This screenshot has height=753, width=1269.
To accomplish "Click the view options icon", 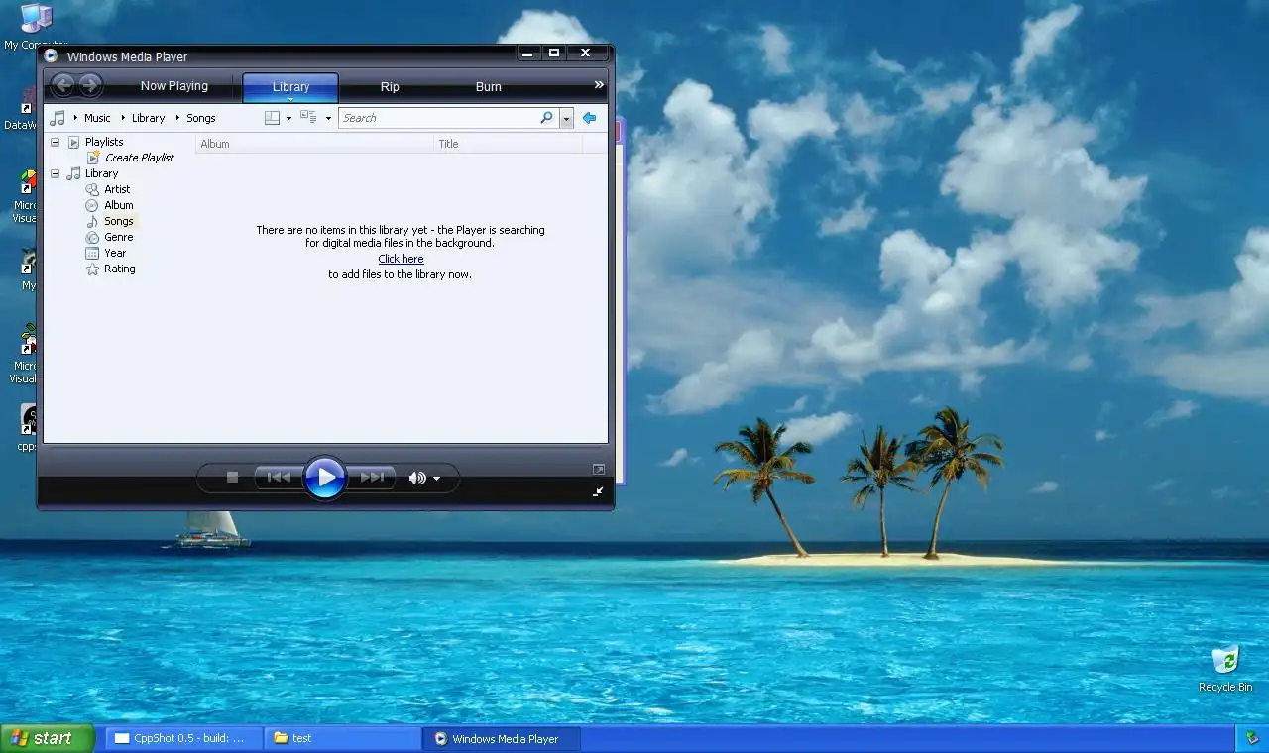I will [309, 118].
